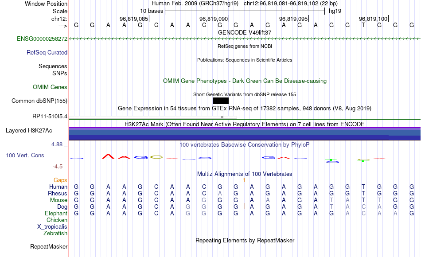Click the Sequences SNPs track label
The image size is (421, 257).
(53, 70)
